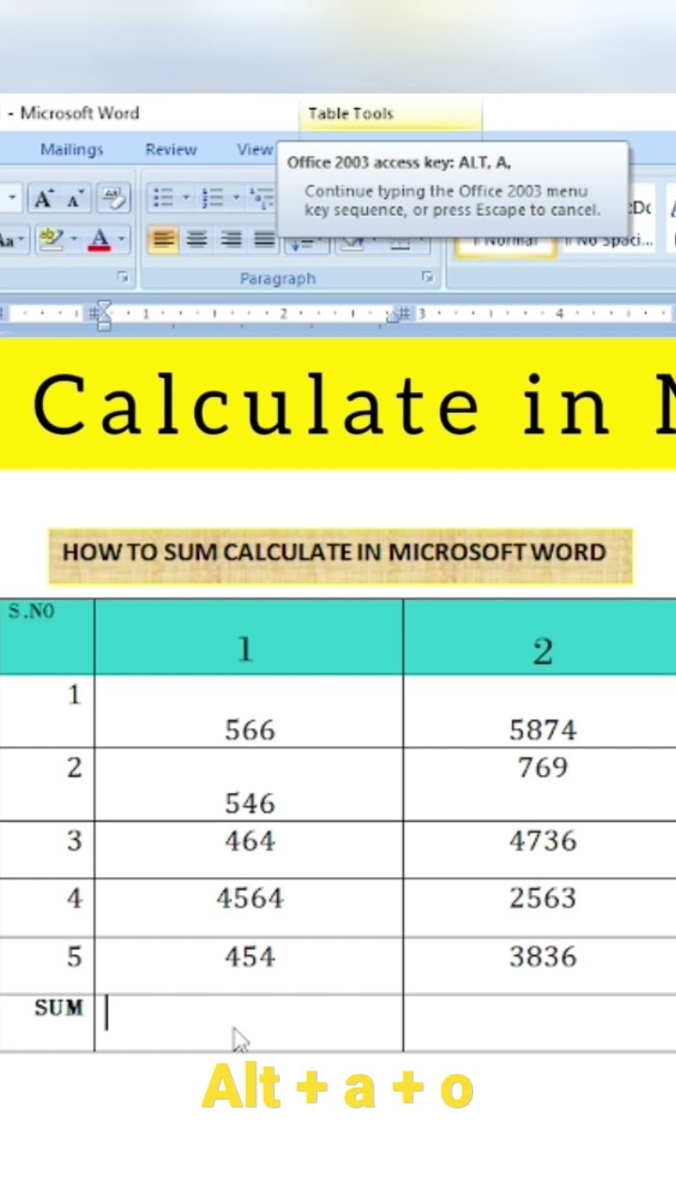Click the heading HOW TO SUM CALCULATE IN MICROSOFT WORD

coord(334,551)
